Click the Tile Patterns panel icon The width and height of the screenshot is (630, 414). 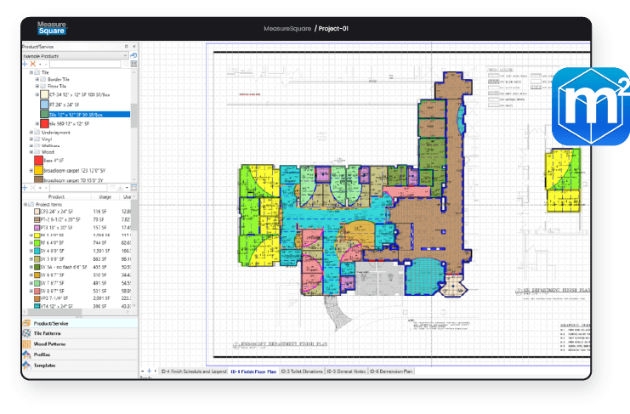coord(26,333)
